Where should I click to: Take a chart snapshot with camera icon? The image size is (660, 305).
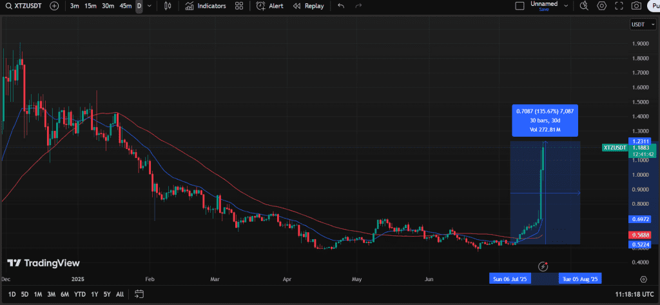coord(636,6)
